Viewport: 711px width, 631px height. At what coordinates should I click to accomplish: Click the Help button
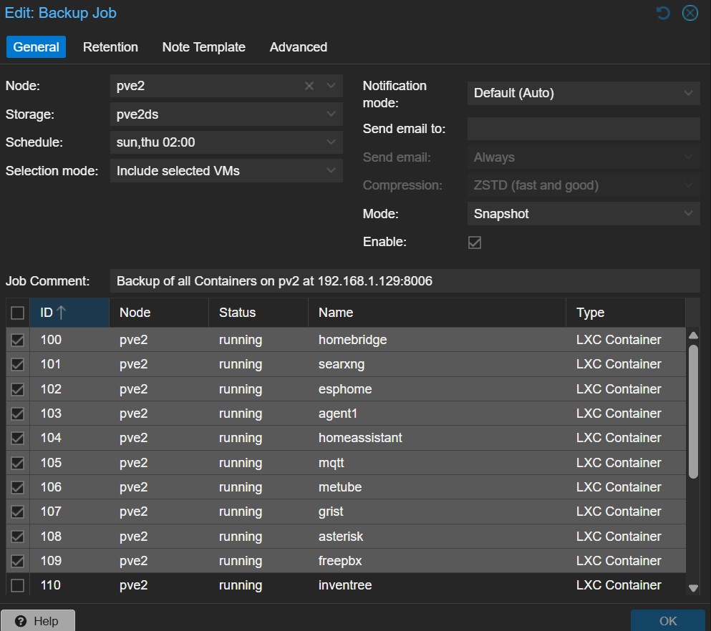click(38, 620)
